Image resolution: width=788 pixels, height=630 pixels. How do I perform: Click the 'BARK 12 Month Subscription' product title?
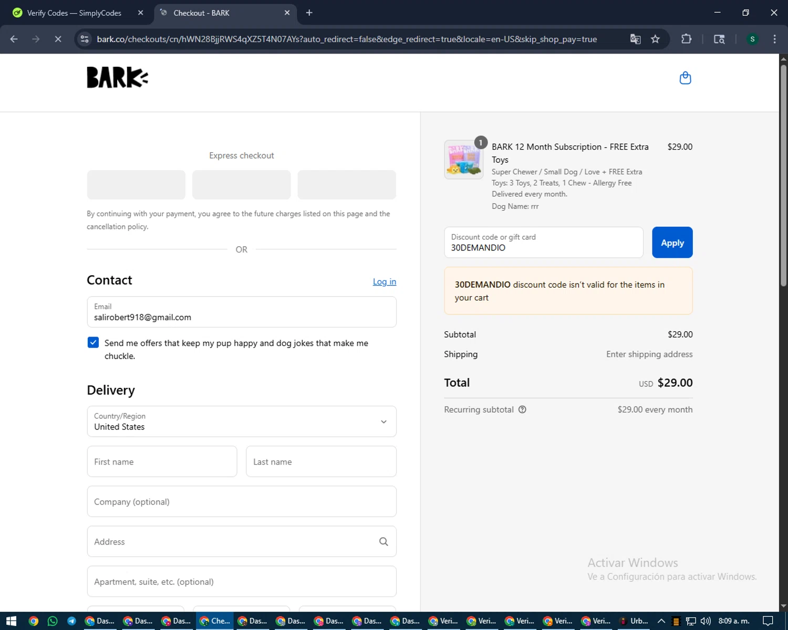coord(570,153)
